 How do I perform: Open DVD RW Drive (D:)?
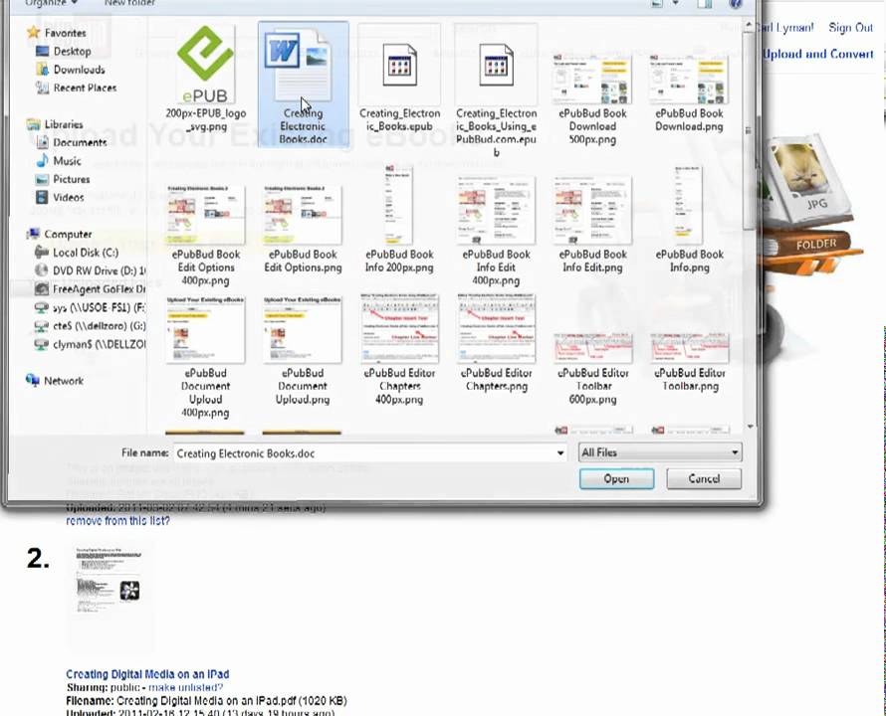pyautogui.click(x=98, y=270)
